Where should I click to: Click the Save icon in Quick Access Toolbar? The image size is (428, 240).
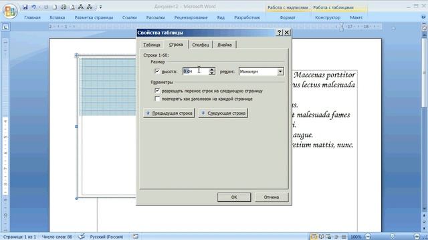[25, 7]
